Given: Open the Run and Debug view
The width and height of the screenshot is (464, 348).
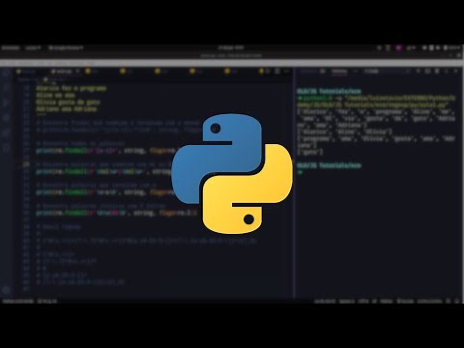Looking at the screenshot, I should (x=6, y=118).
